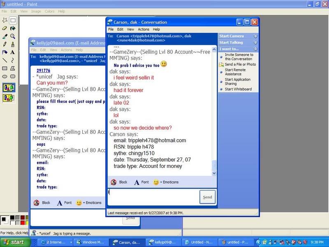Collapse the 'I want to...' panel

tap(255, 49)
